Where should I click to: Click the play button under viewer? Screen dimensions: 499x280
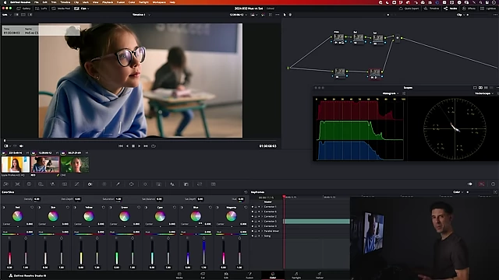coord(139,146)
